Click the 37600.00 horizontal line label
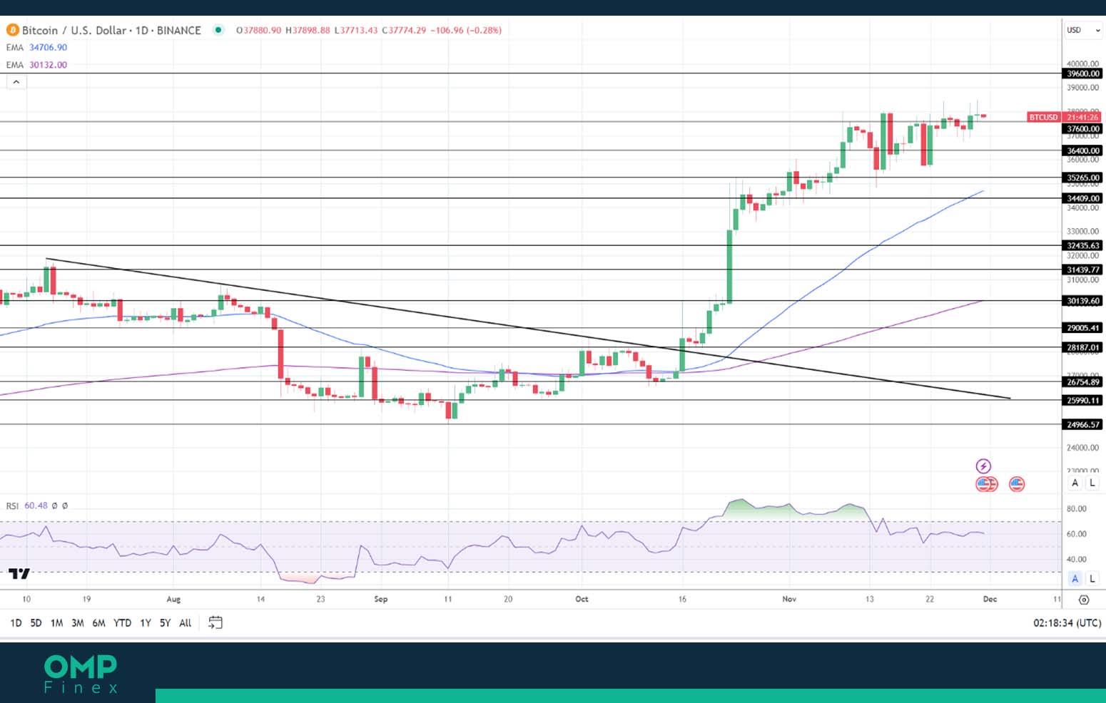The image size is (1106, 703). [x=1083, y=129]
